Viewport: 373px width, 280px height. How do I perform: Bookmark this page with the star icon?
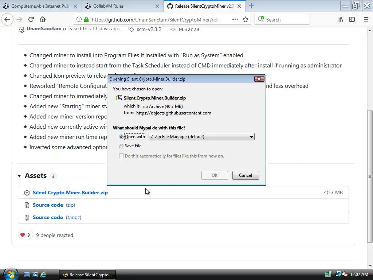246,20
